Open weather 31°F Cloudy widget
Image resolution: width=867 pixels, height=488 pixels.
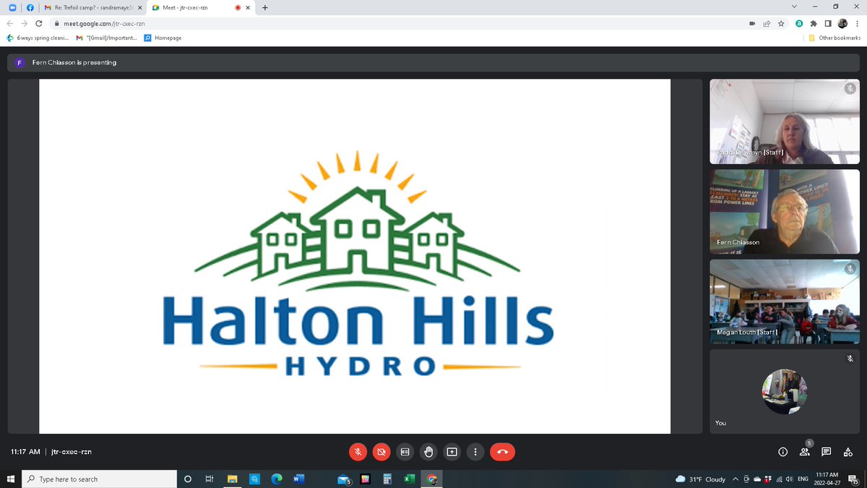coord(700,479)
